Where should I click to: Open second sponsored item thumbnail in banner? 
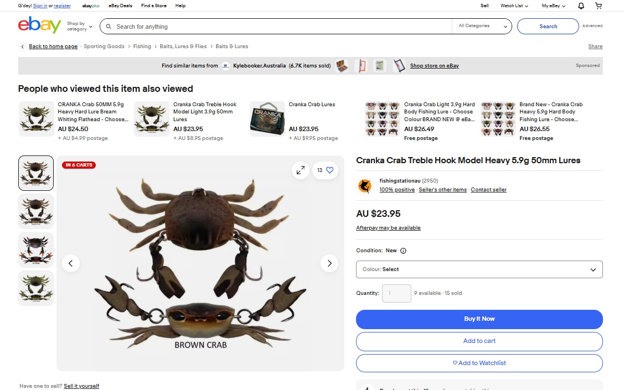(362, 66)
